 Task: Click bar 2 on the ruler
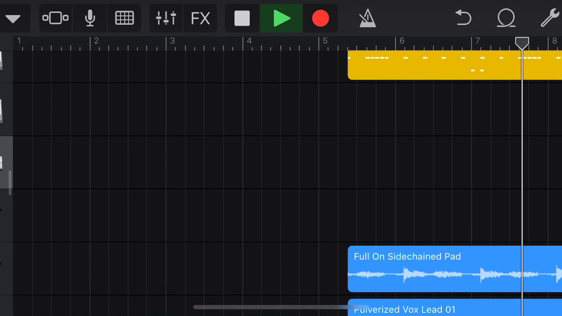(x=96, y=41)
